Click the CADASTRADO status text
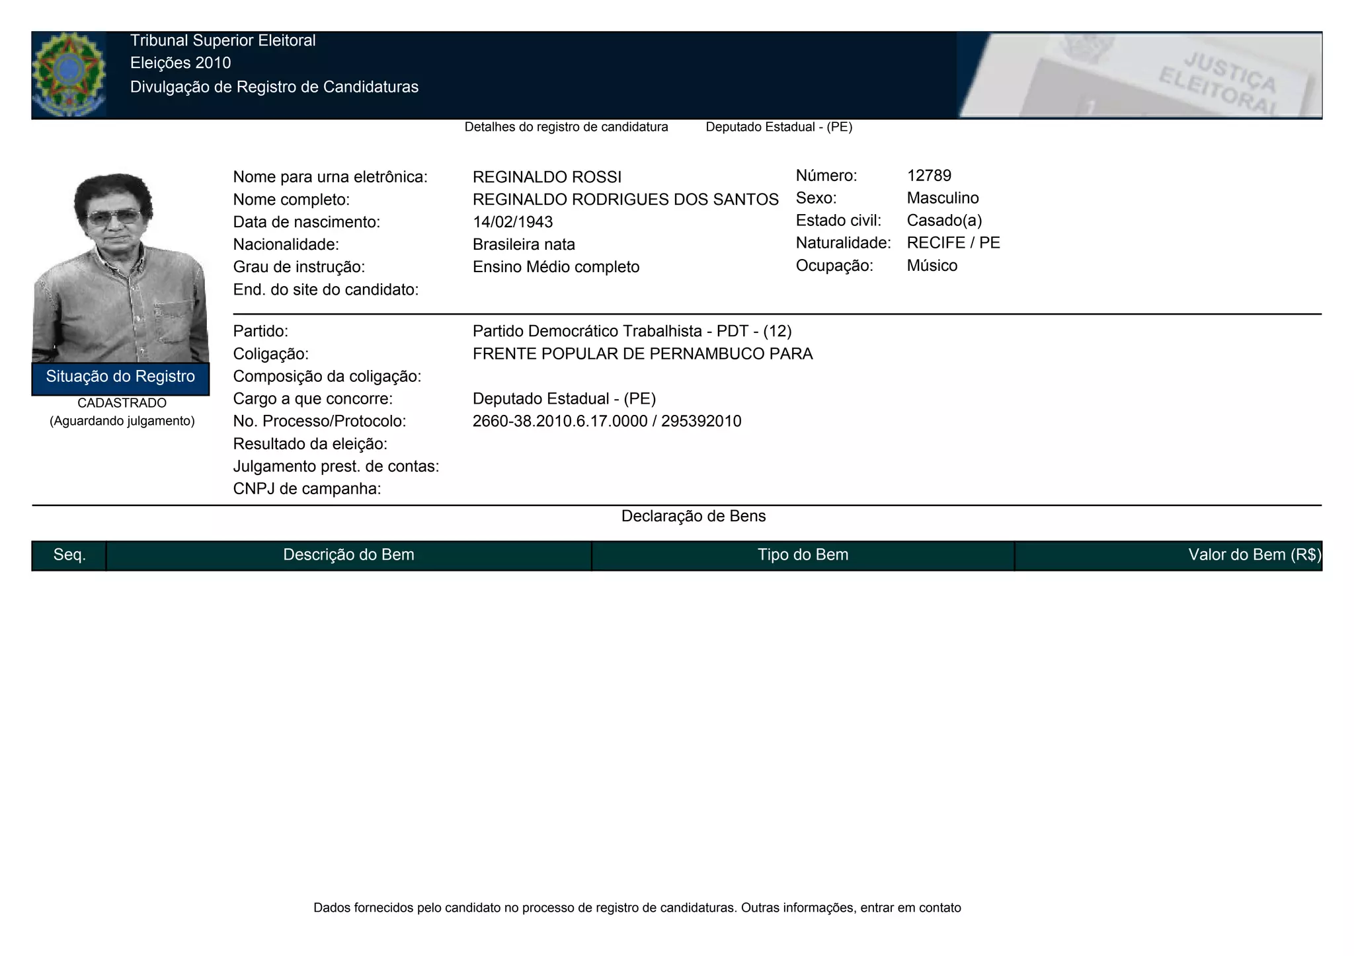The width and height of the screenshot is (1354, 956). click(x=122, y=403)
